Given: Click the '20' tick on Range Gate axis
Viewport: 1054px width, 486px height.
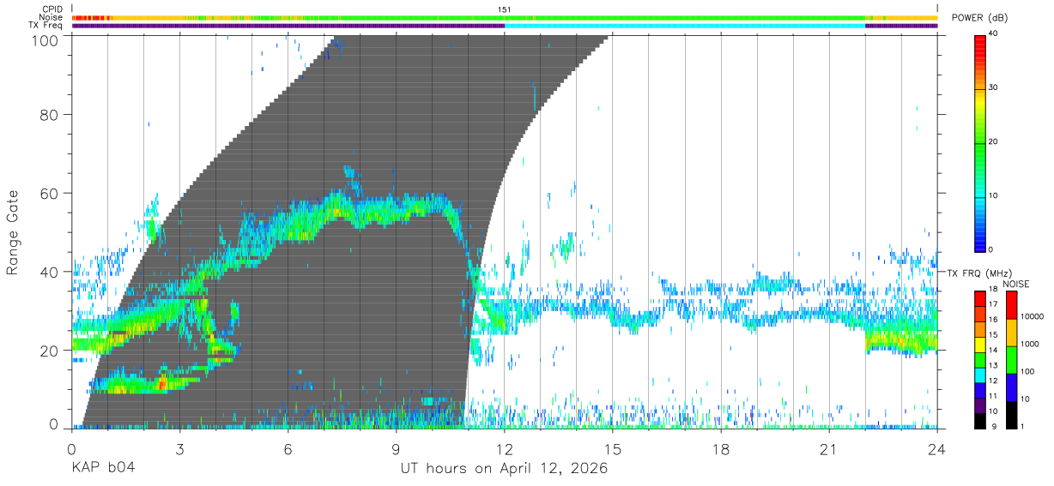Looking at the screenshot, I should pyautogui.click(x=50, y=351).
